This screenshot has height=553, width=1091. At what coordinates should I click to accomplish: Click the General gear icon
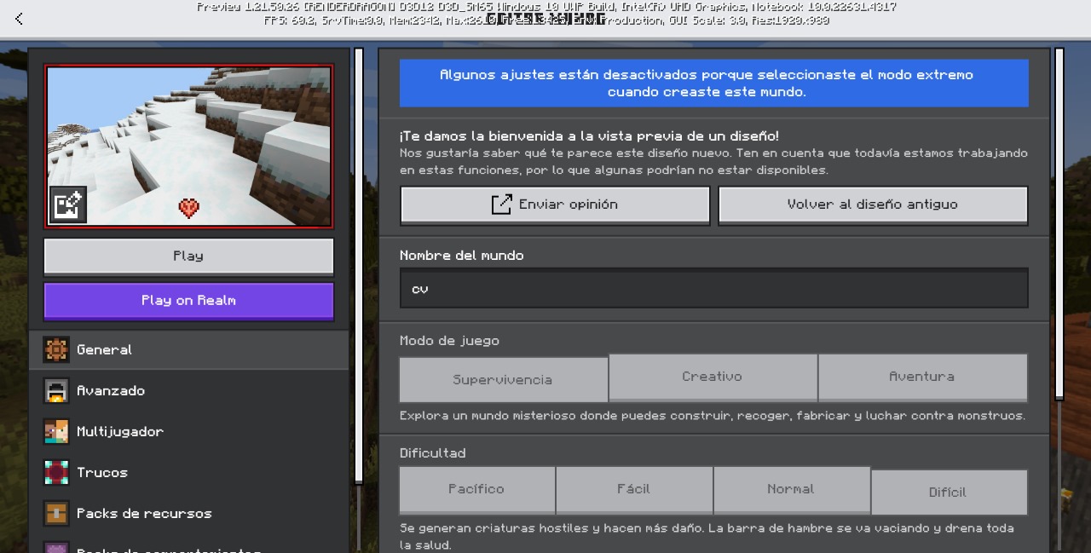click(x=56, y=349)
